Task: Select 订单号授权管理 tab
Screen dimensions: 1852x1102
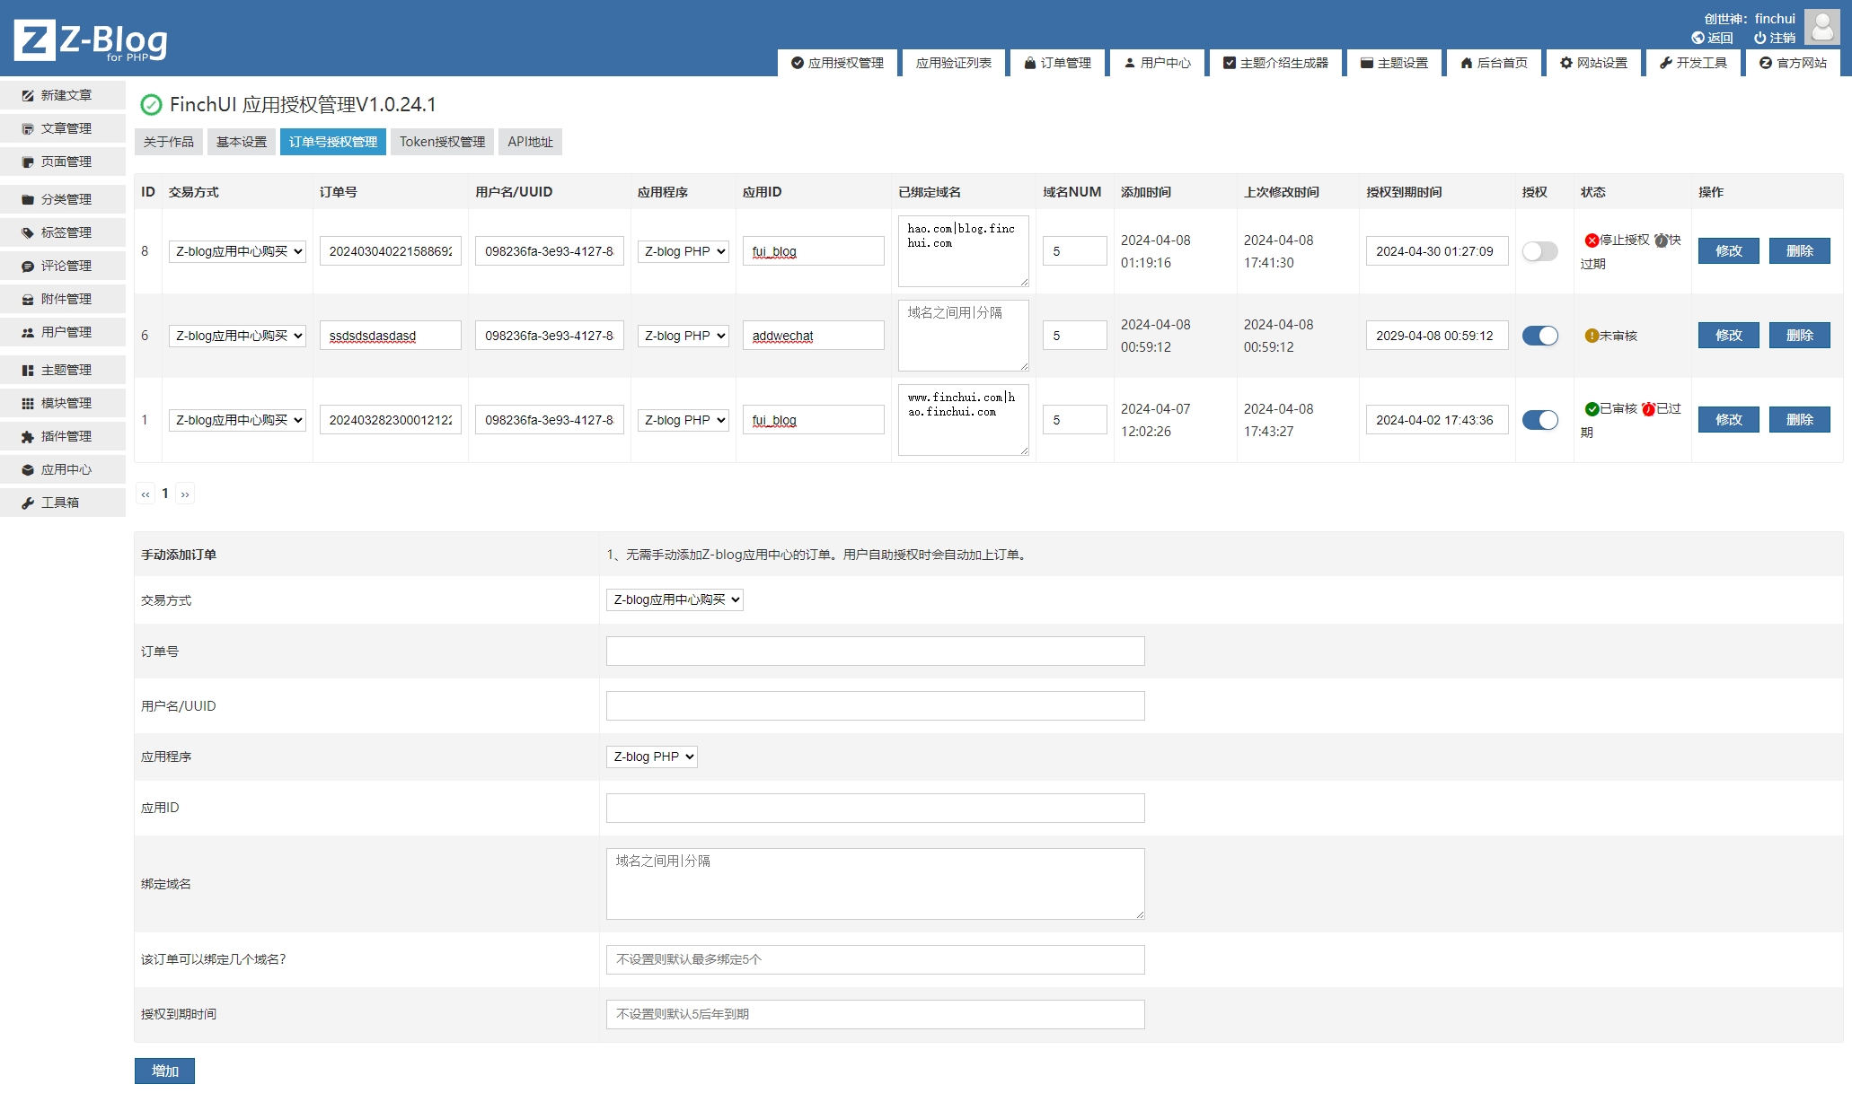Action: point(333,142)
